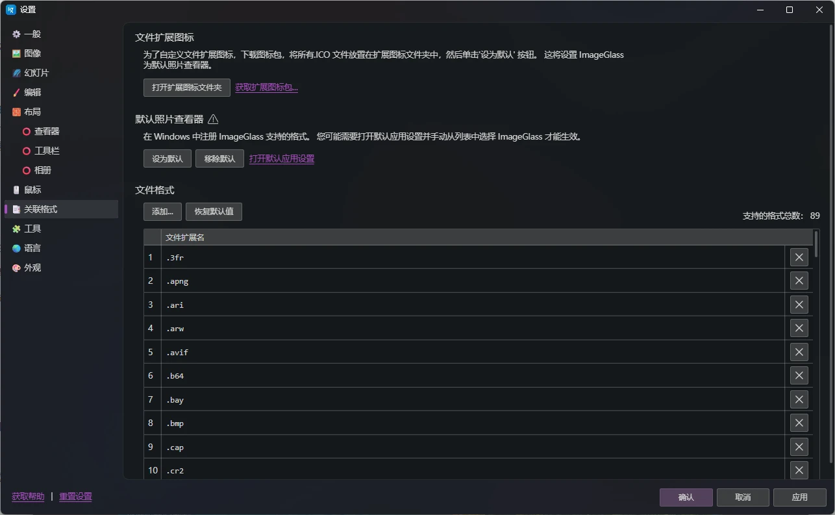The image size is (835, 515).
Task: Open the 布局 settings section
Action: tap(61, 112)
